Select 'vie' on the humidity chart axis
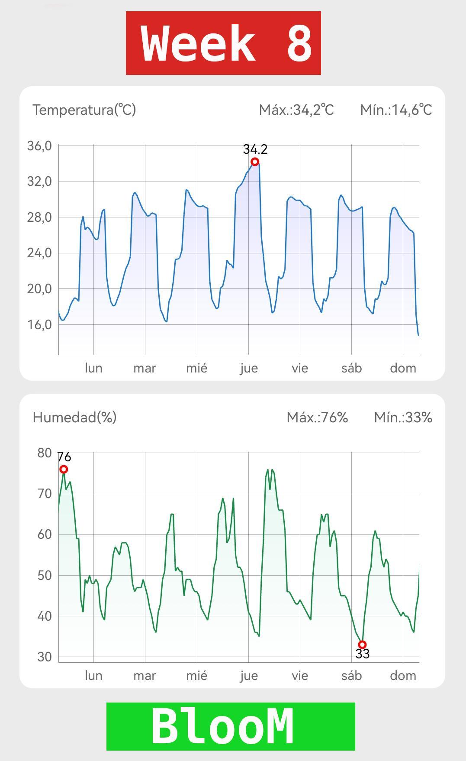 click(300, 676)
